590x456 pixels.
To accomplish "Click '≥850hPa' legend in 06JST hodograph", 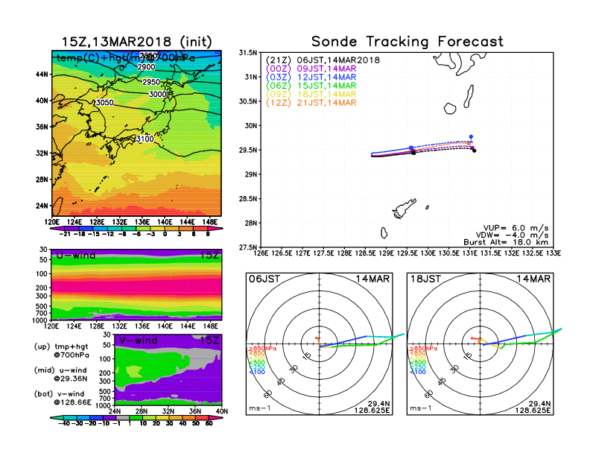I will click(x=263, y=349).
